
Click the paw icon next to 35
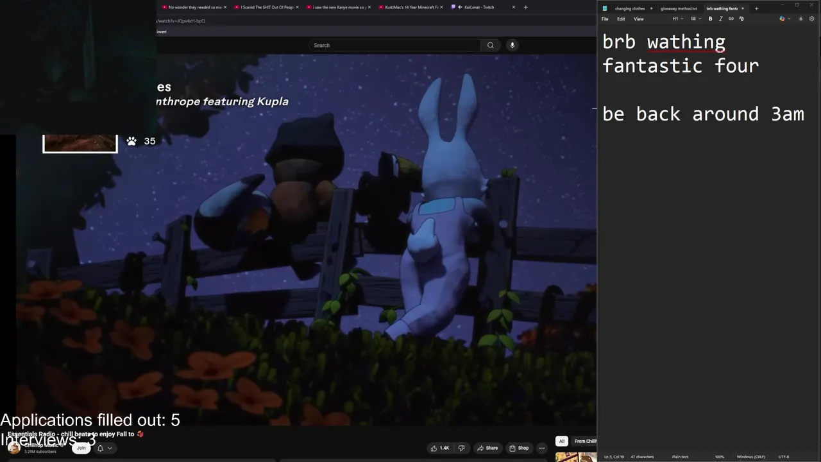coord(131,141)
